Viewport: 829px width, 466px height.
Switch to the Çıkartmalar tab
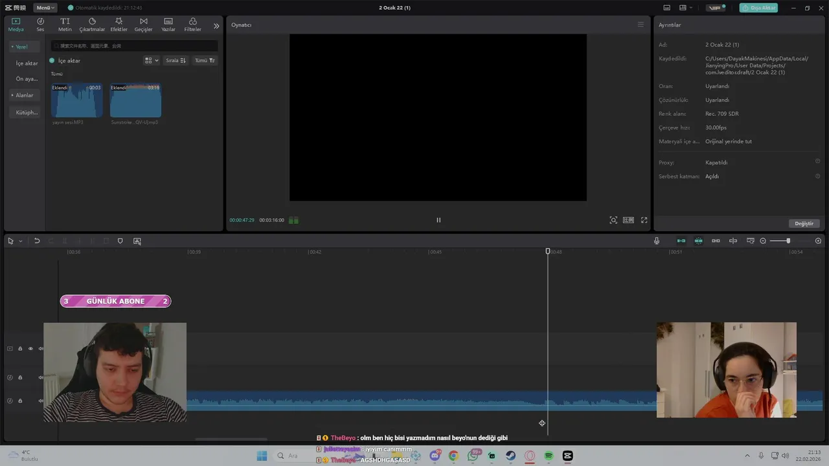click(92, 25)
